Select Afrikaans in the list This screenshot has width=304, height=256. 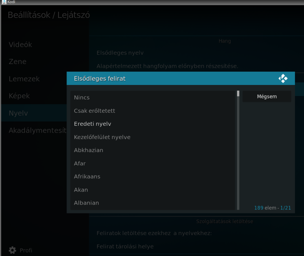coord(153,176)
